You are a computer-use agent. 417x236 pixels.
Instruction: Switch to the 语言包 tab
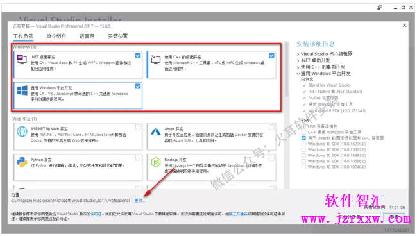[x=87, y=36]
